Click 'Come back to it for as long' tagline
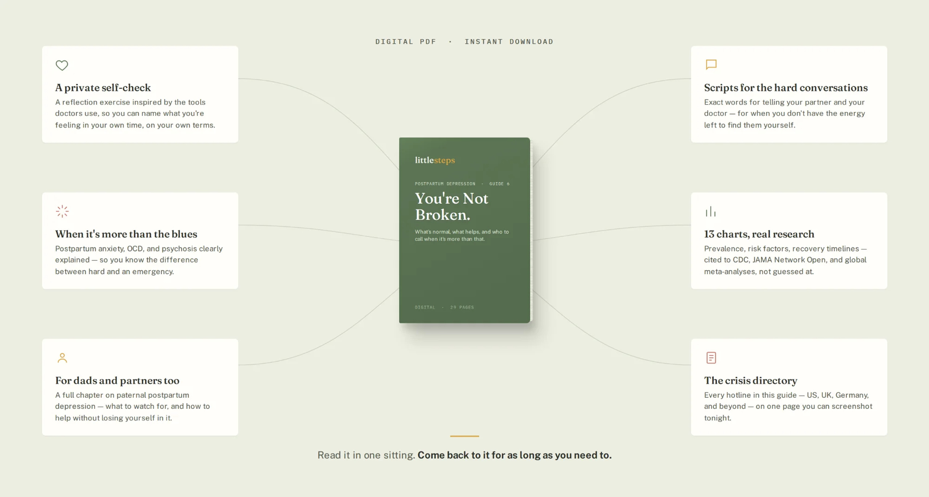Image resolution: width=929 pixels, height=497 pixels. (514, 455)
